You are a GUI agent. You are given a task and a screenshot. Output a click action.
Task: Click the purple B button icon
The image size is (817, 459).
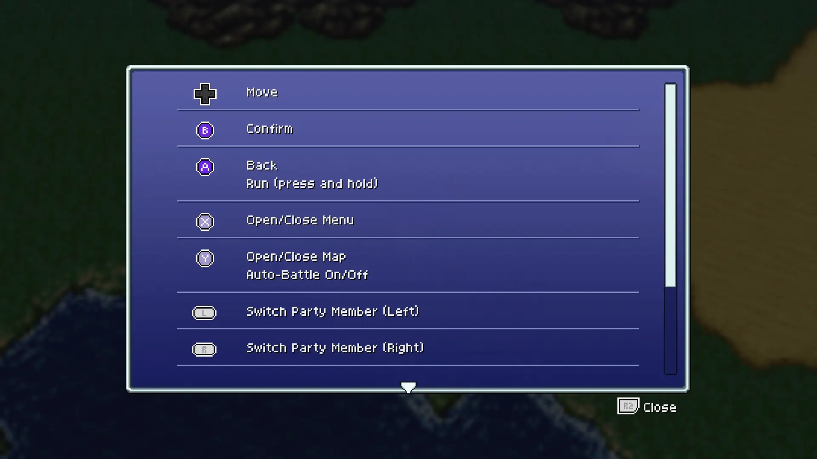click(205, 130)
